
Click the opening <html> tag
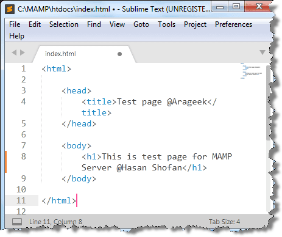click(x=57, y=68)
